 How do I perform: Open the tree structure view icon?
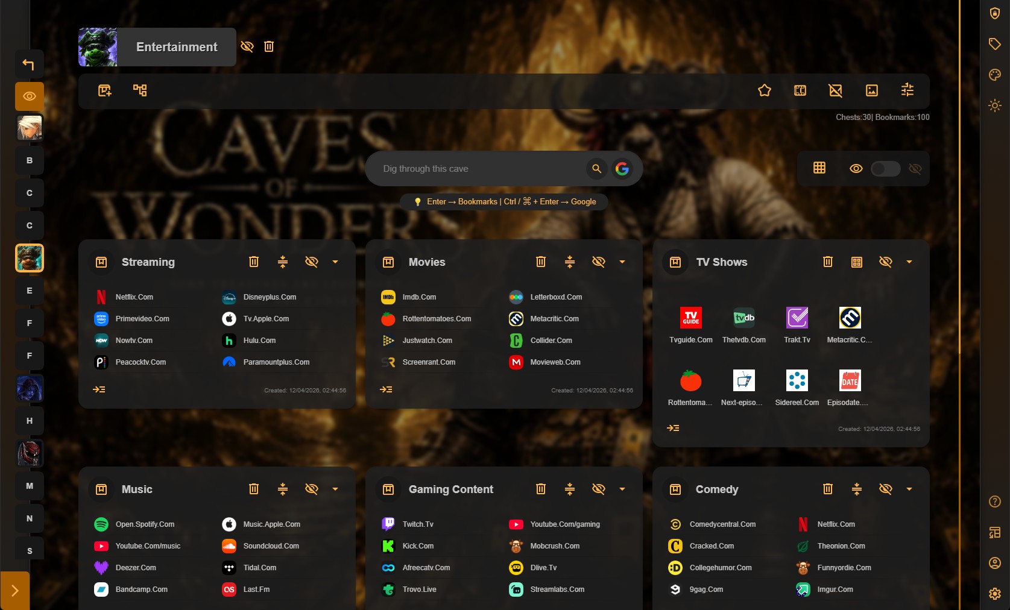[x=140, y=90]
